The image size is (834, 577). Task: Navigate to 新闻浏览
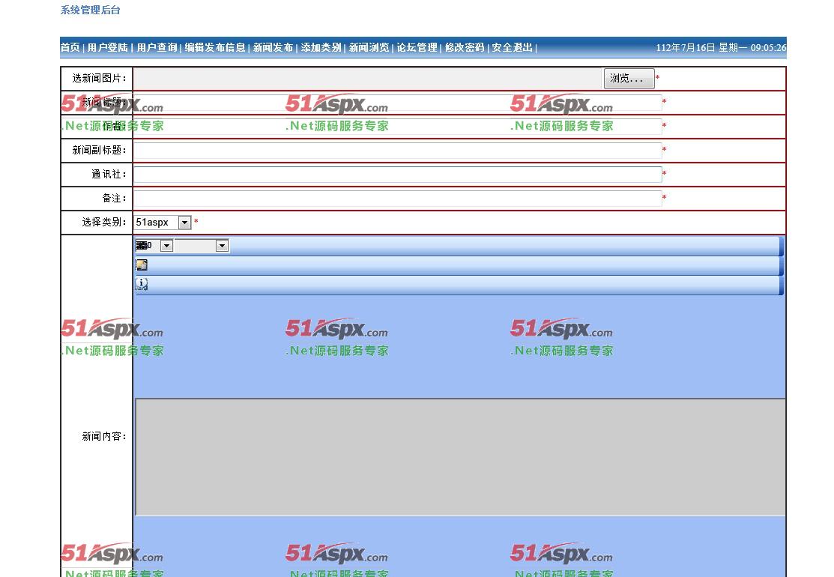(369, 47)
